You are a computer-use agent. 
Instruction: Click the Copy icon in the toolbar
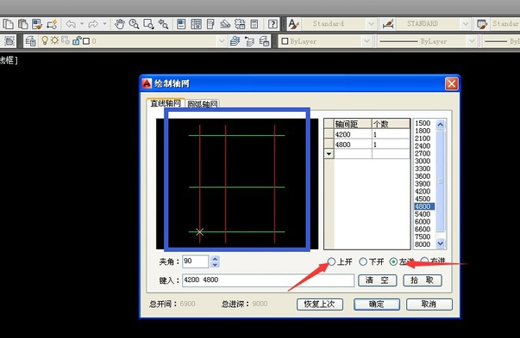click(x=8, y=24)
